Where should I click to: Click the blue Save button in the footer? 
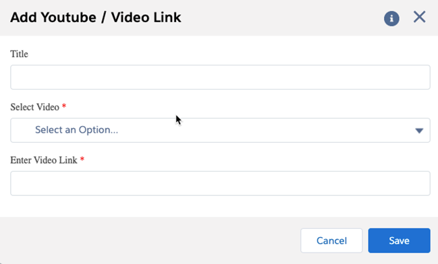pyautogui.click(x=399, y=240)
